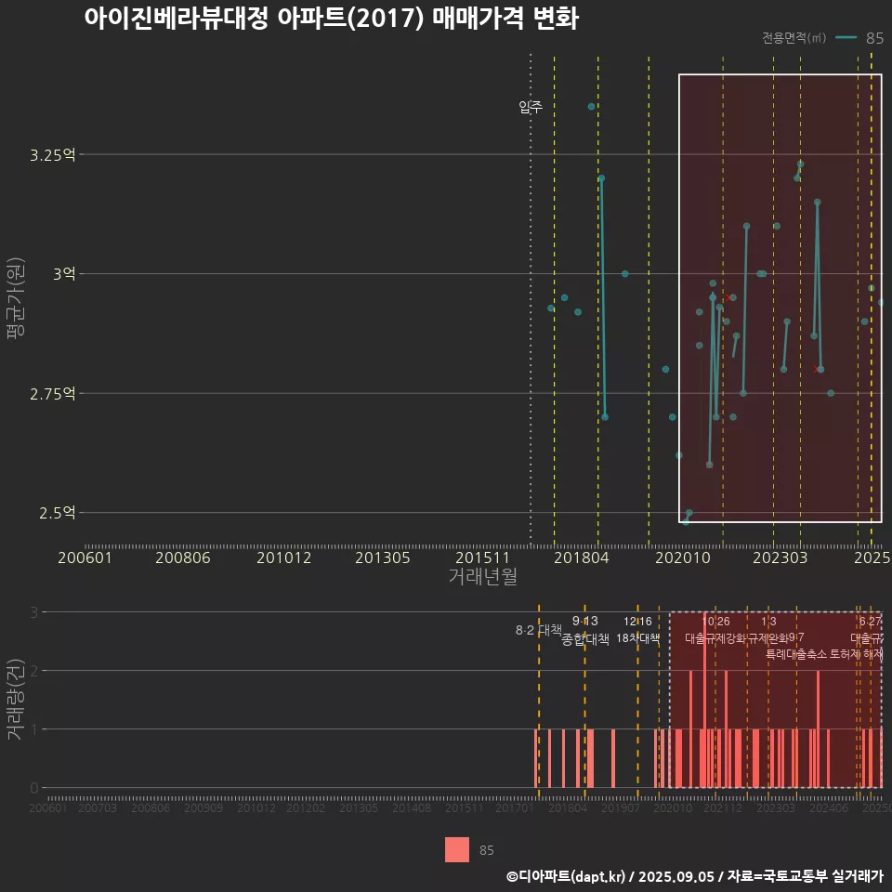Click the 거래량(건) volume axis title
This screenshot has height=892, width=892.
coord(15,700)
